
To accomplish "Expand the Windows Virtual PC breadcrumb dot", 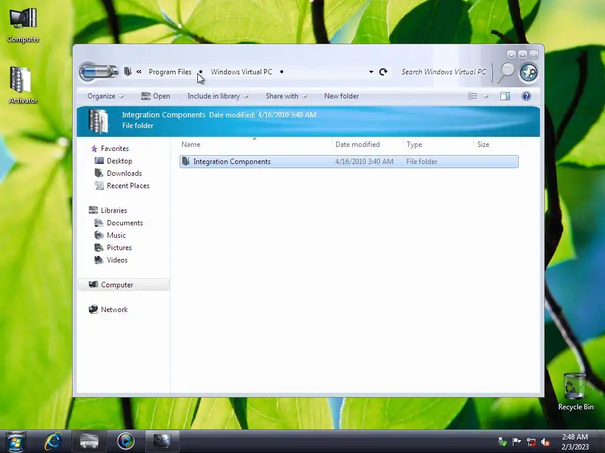I will tap(282, 72).
